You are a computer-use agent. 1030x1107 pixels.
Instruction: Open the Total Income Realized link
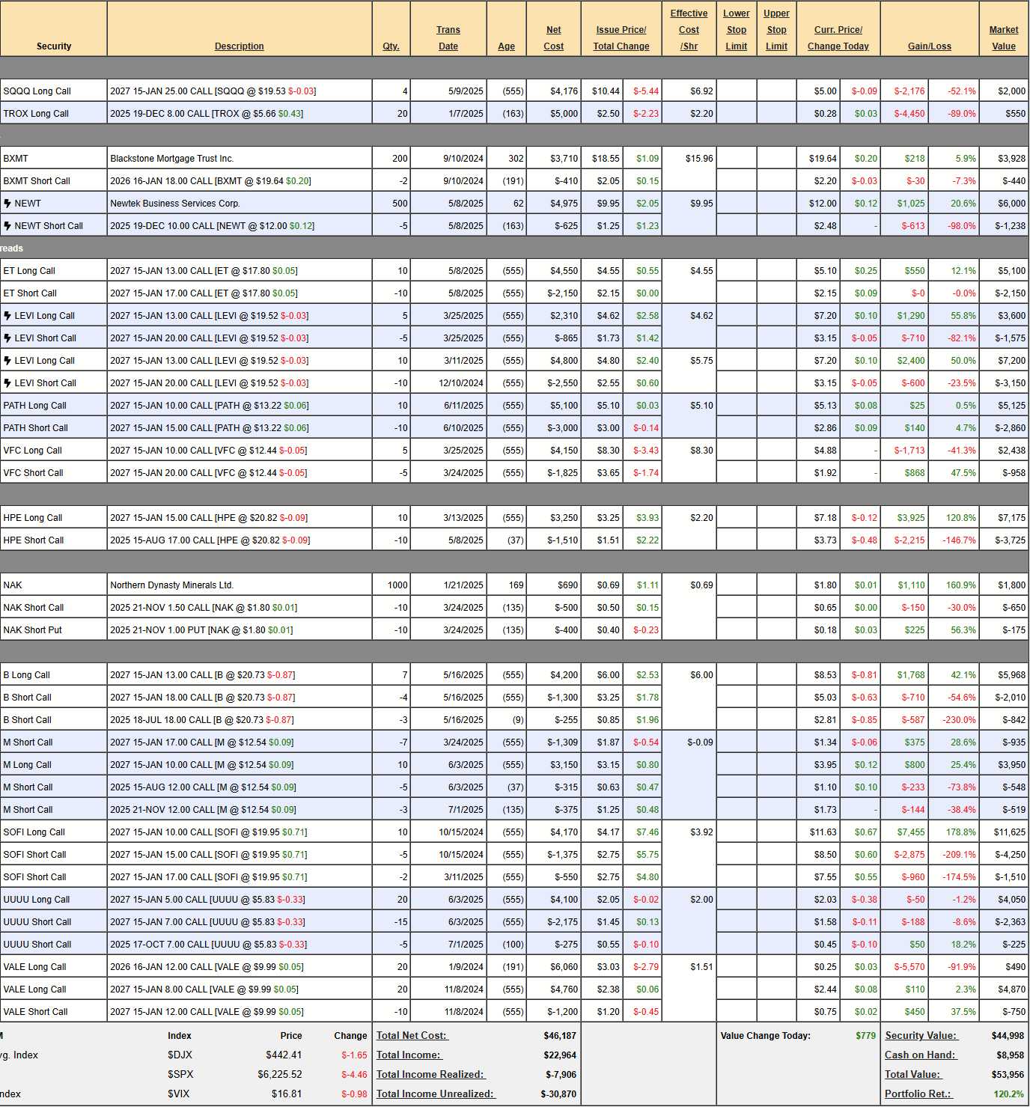click(430, 1075)
